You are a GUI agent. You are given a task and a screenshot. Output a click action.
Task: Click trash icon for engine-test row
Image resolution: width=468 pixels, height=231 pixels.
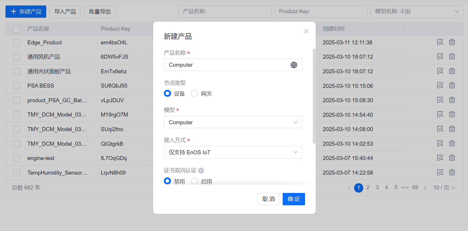452,158
